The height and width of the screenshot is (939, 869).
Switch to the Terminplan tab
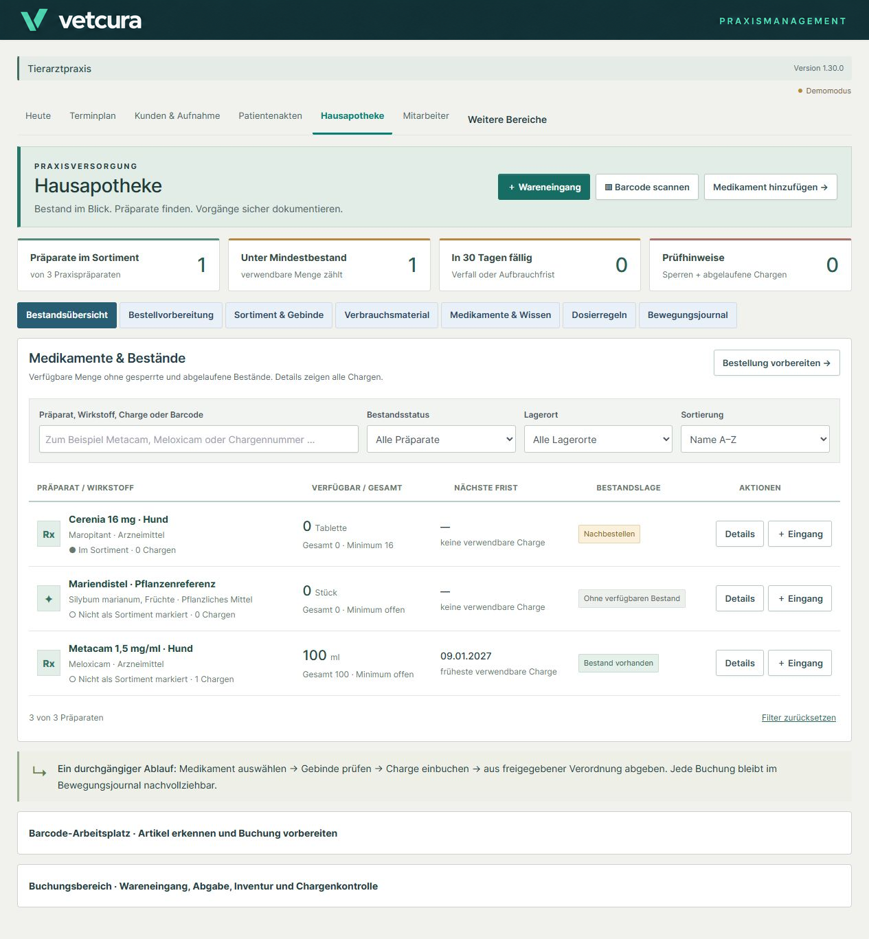93,115
